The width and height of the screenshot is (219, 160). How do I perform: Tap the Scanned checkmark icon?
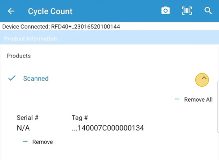pyautogui.click(x=12, y=78)
